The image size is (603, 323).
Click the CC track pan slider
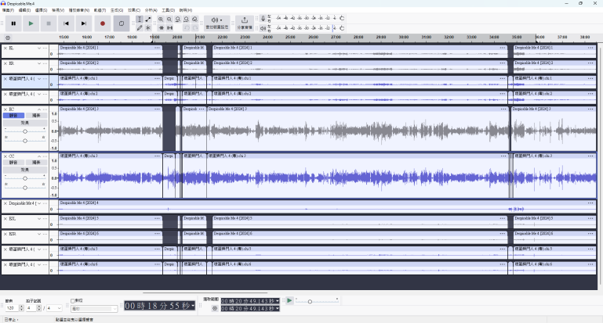pos(25,188)
